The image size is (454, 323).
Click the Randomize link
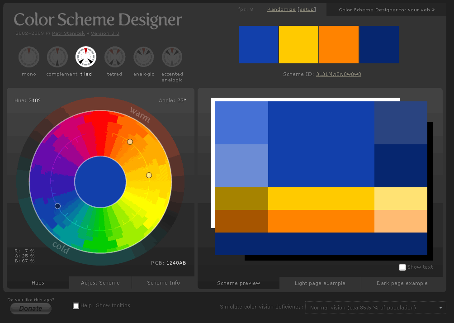pyautogui.click(x=281, y=9)
